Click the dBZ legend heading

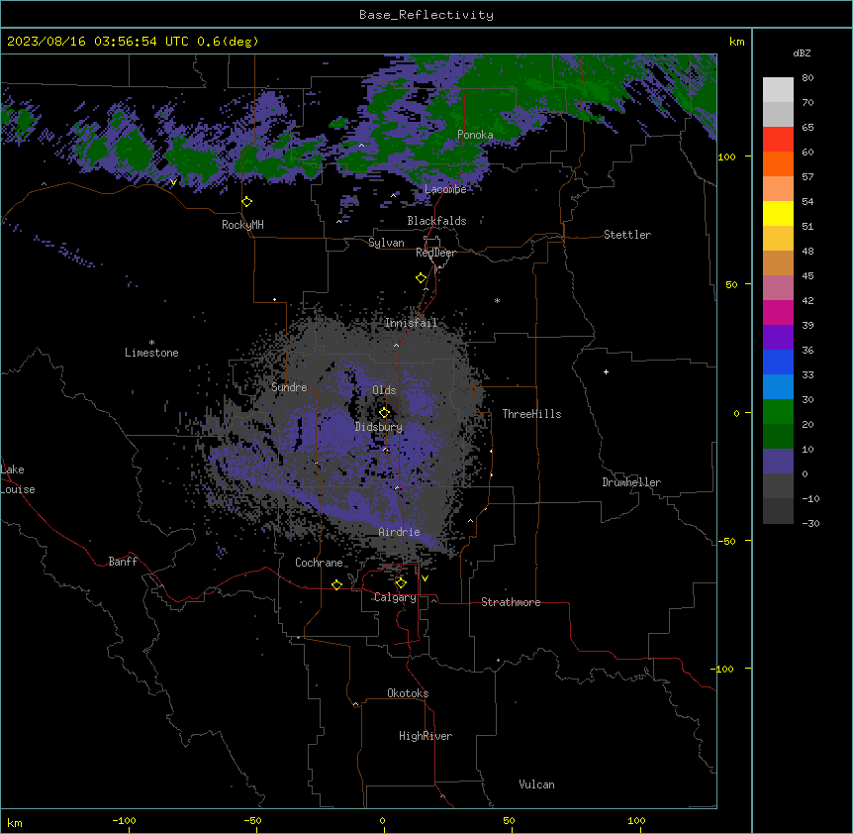802,52
